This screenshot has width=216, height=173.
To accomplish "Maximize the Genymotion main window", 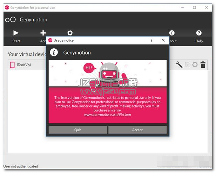I will click(194, 7).
